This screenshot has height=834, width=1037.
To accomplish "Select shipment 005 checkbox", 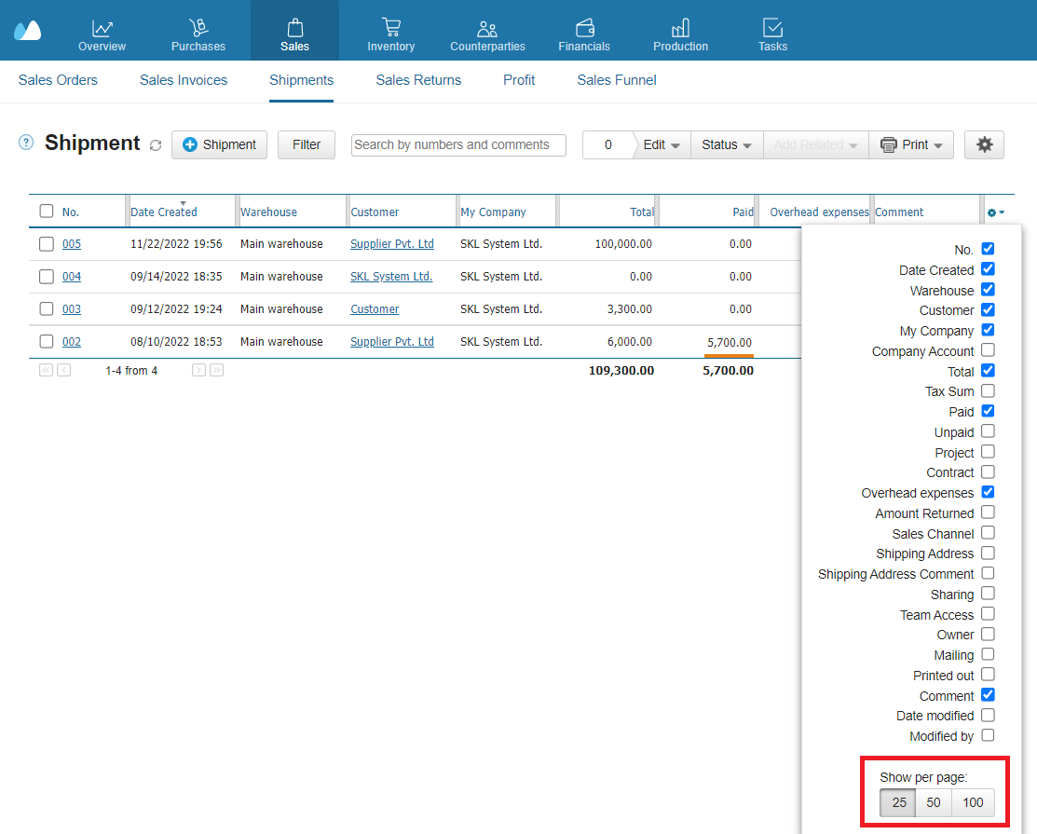I will (x=47, y=244).
